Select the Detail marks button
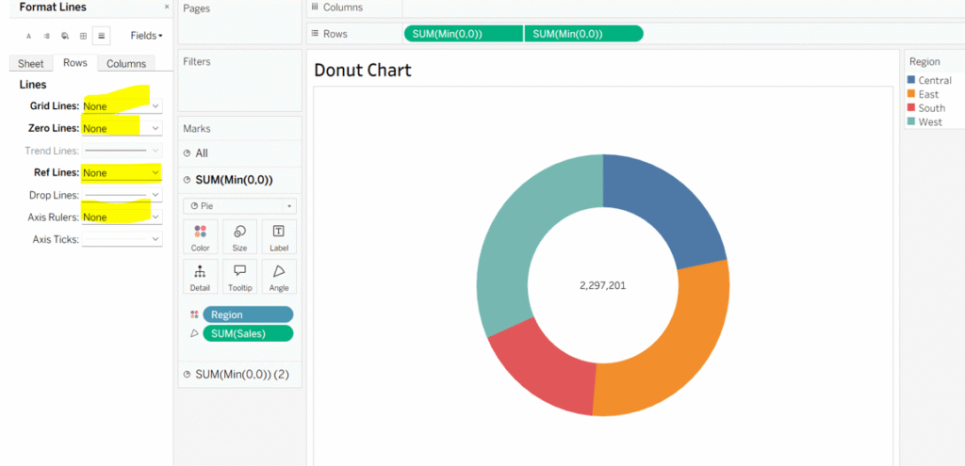Screen dimensions: 965x466 pyautogui.click(x=200, y=276)
